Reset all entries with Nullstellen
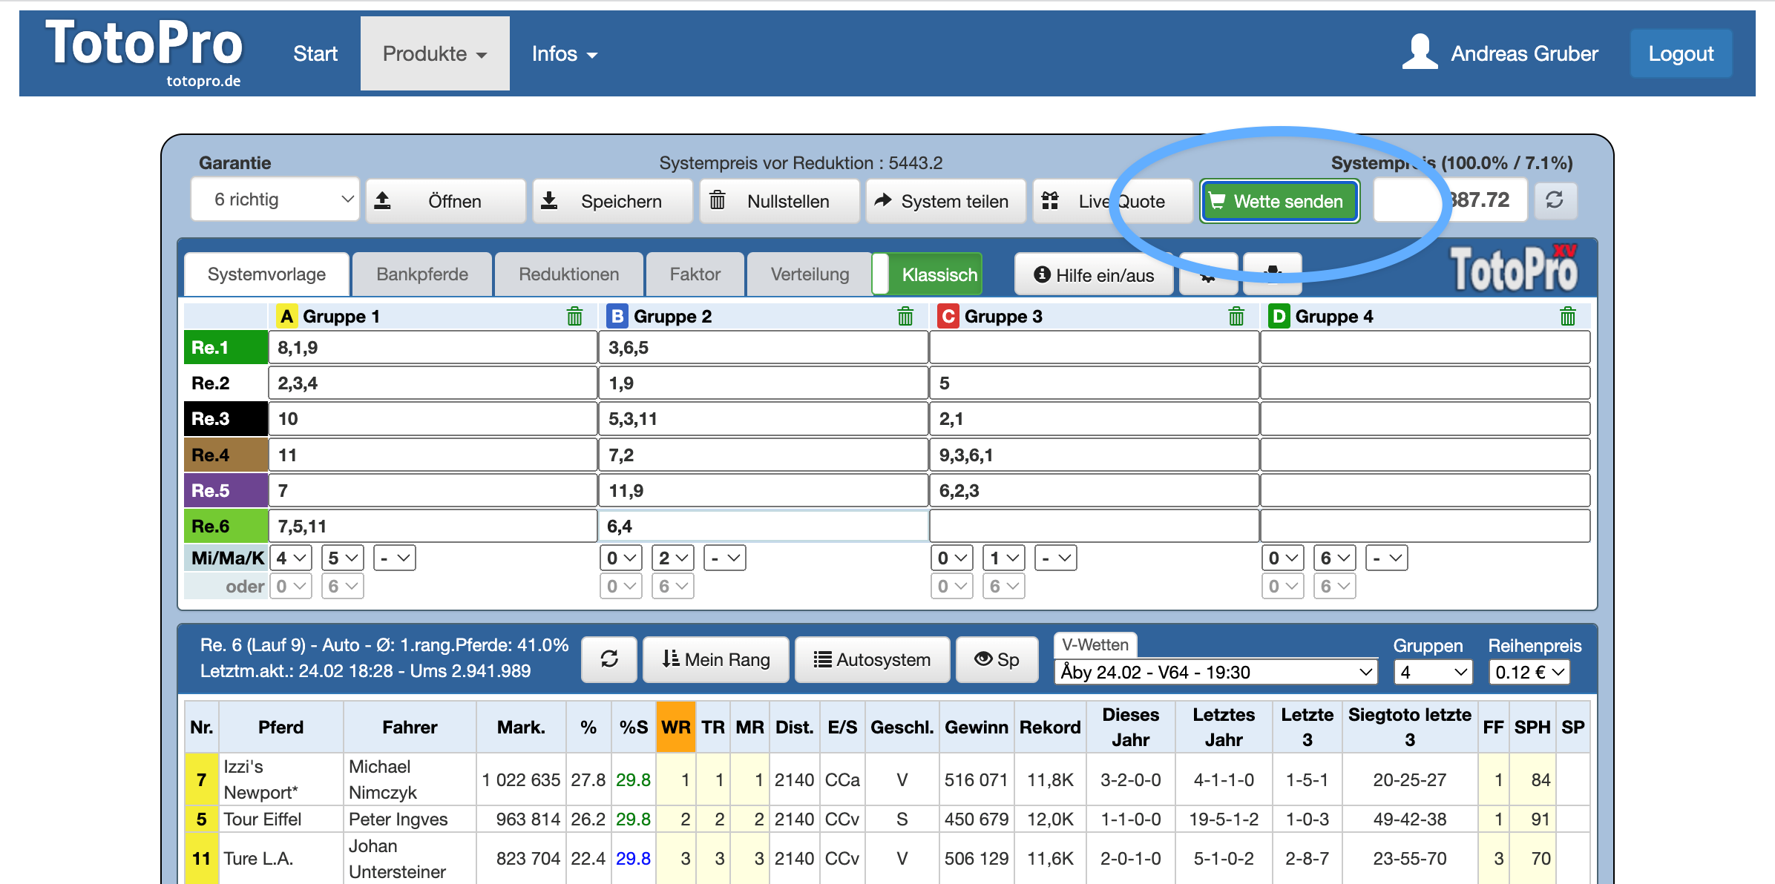The width and height of the screenshot is (1775, 884). point(780,201)
